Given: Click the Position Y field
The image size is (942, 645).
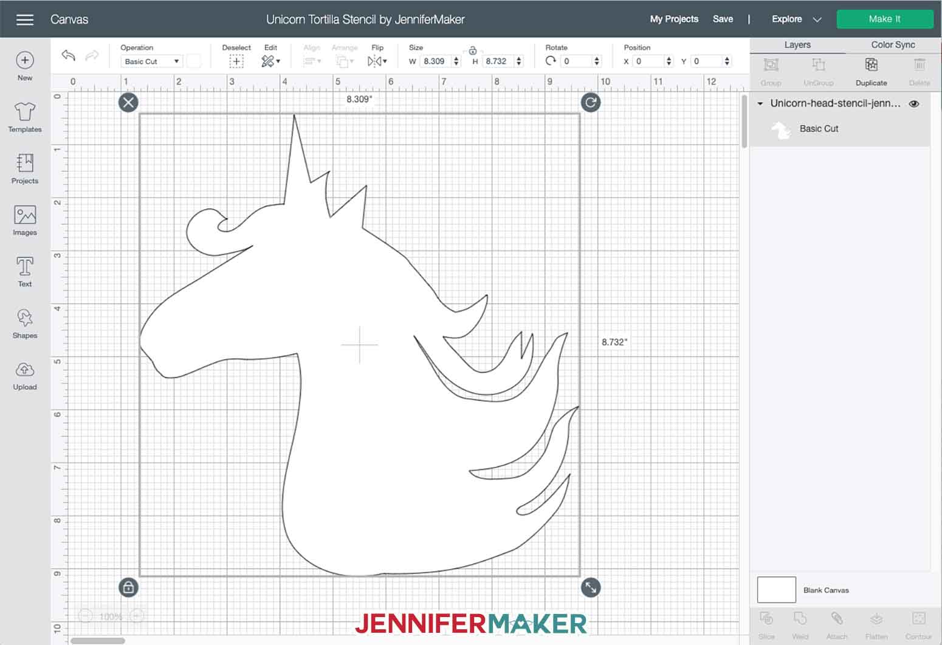Looking at the screenshot, I should 706,61.
